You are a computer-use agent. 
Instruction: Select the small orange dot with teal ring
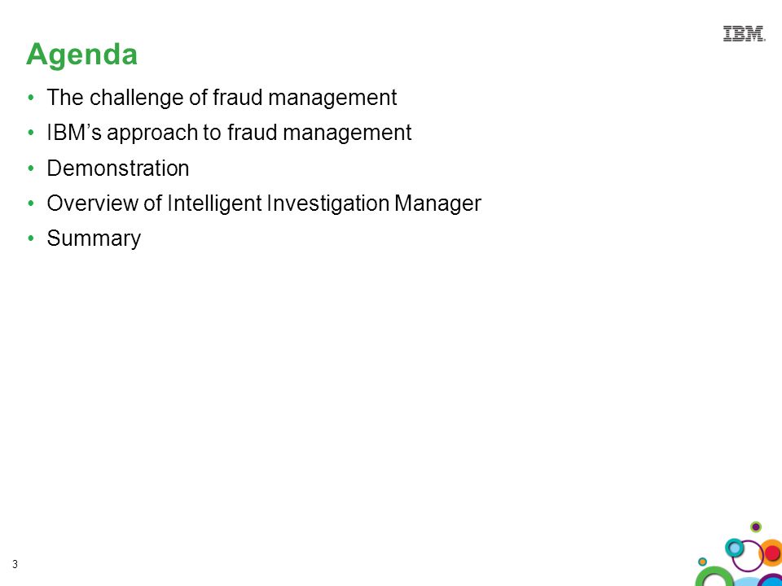click(703, 562)
